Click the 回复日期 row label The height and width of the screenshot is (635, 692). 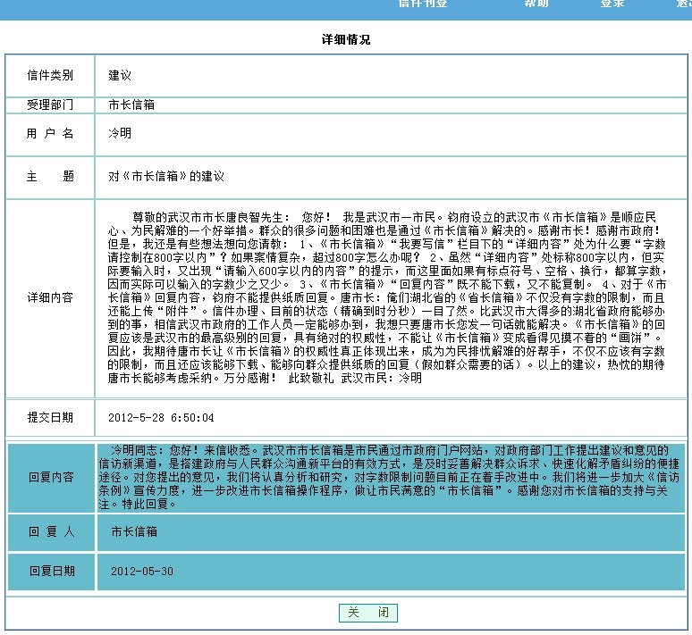point(52,571)
